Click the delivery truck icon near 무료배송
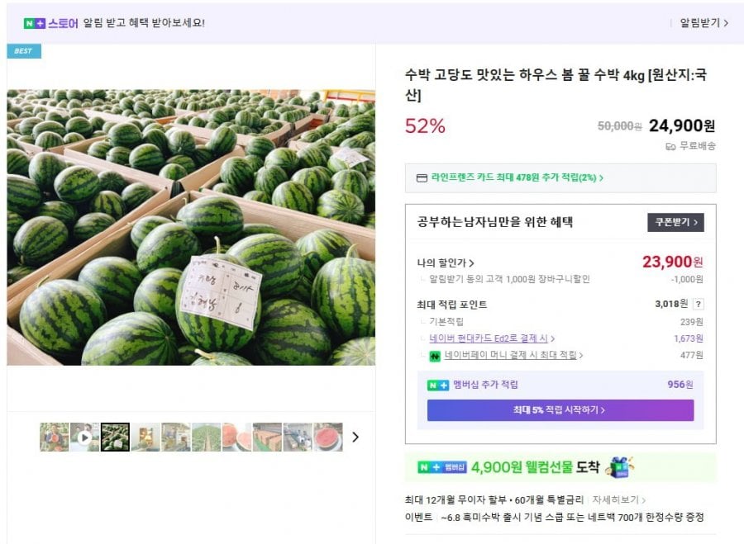This screenshot has height=544, width=744. click(x=670, y=146)
